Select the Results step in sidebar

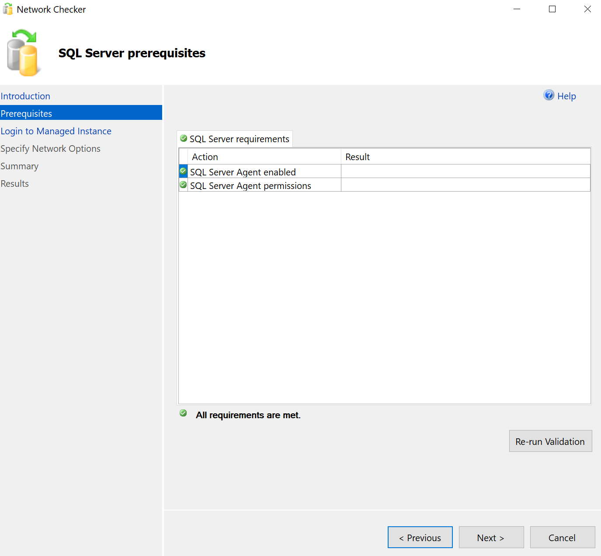pos(14,184)
